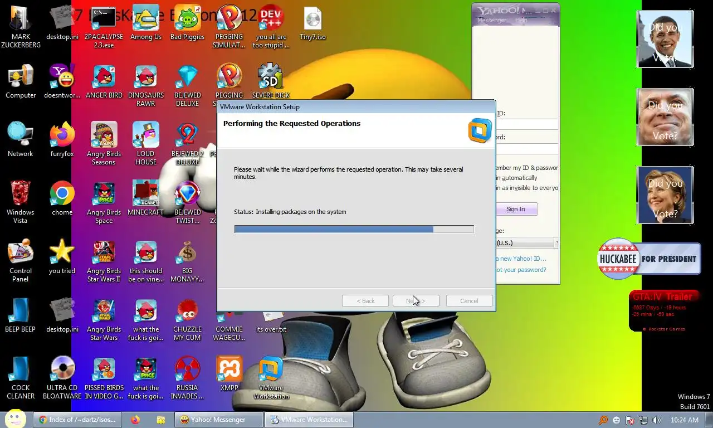The height and width of the screenshot is (428, 713).
Task: Open the 'a new Yahoo! ID...' link
Action: click(521, 259)
